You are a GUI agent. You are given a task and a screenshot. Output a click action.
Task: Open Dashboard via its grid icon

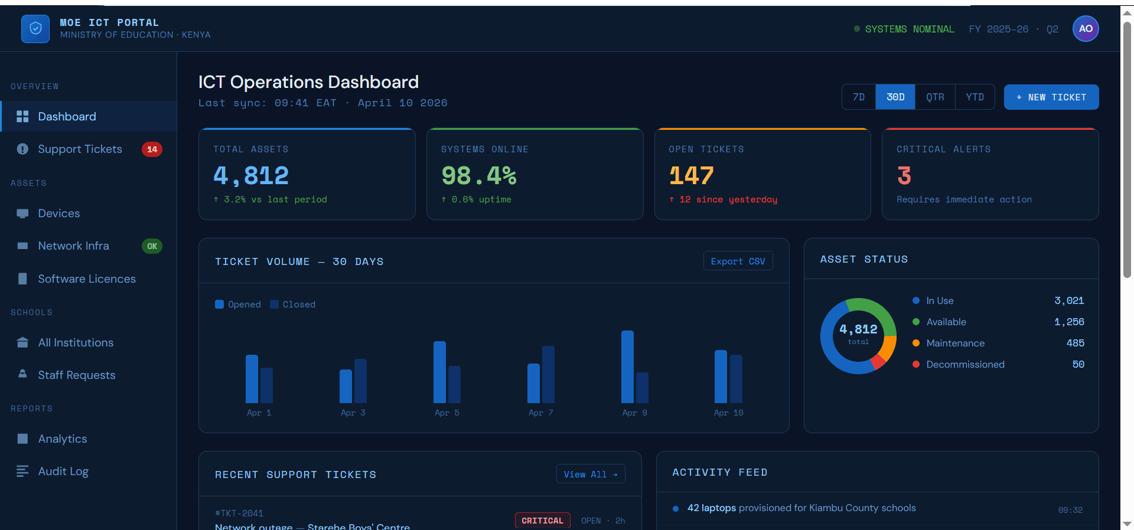tap(22, 117)
